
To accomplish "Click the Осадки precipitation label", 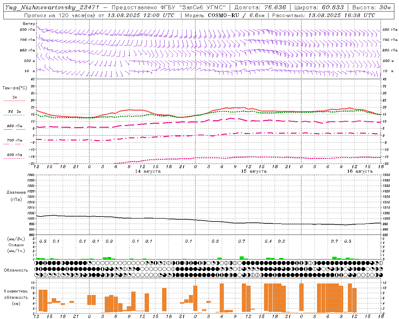I will pos(16,245).
